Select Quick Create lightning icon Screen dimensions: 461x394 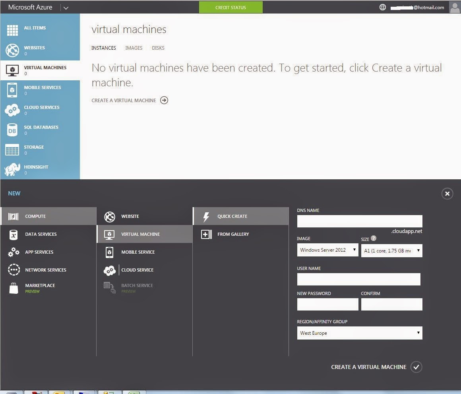click(206, 217)
